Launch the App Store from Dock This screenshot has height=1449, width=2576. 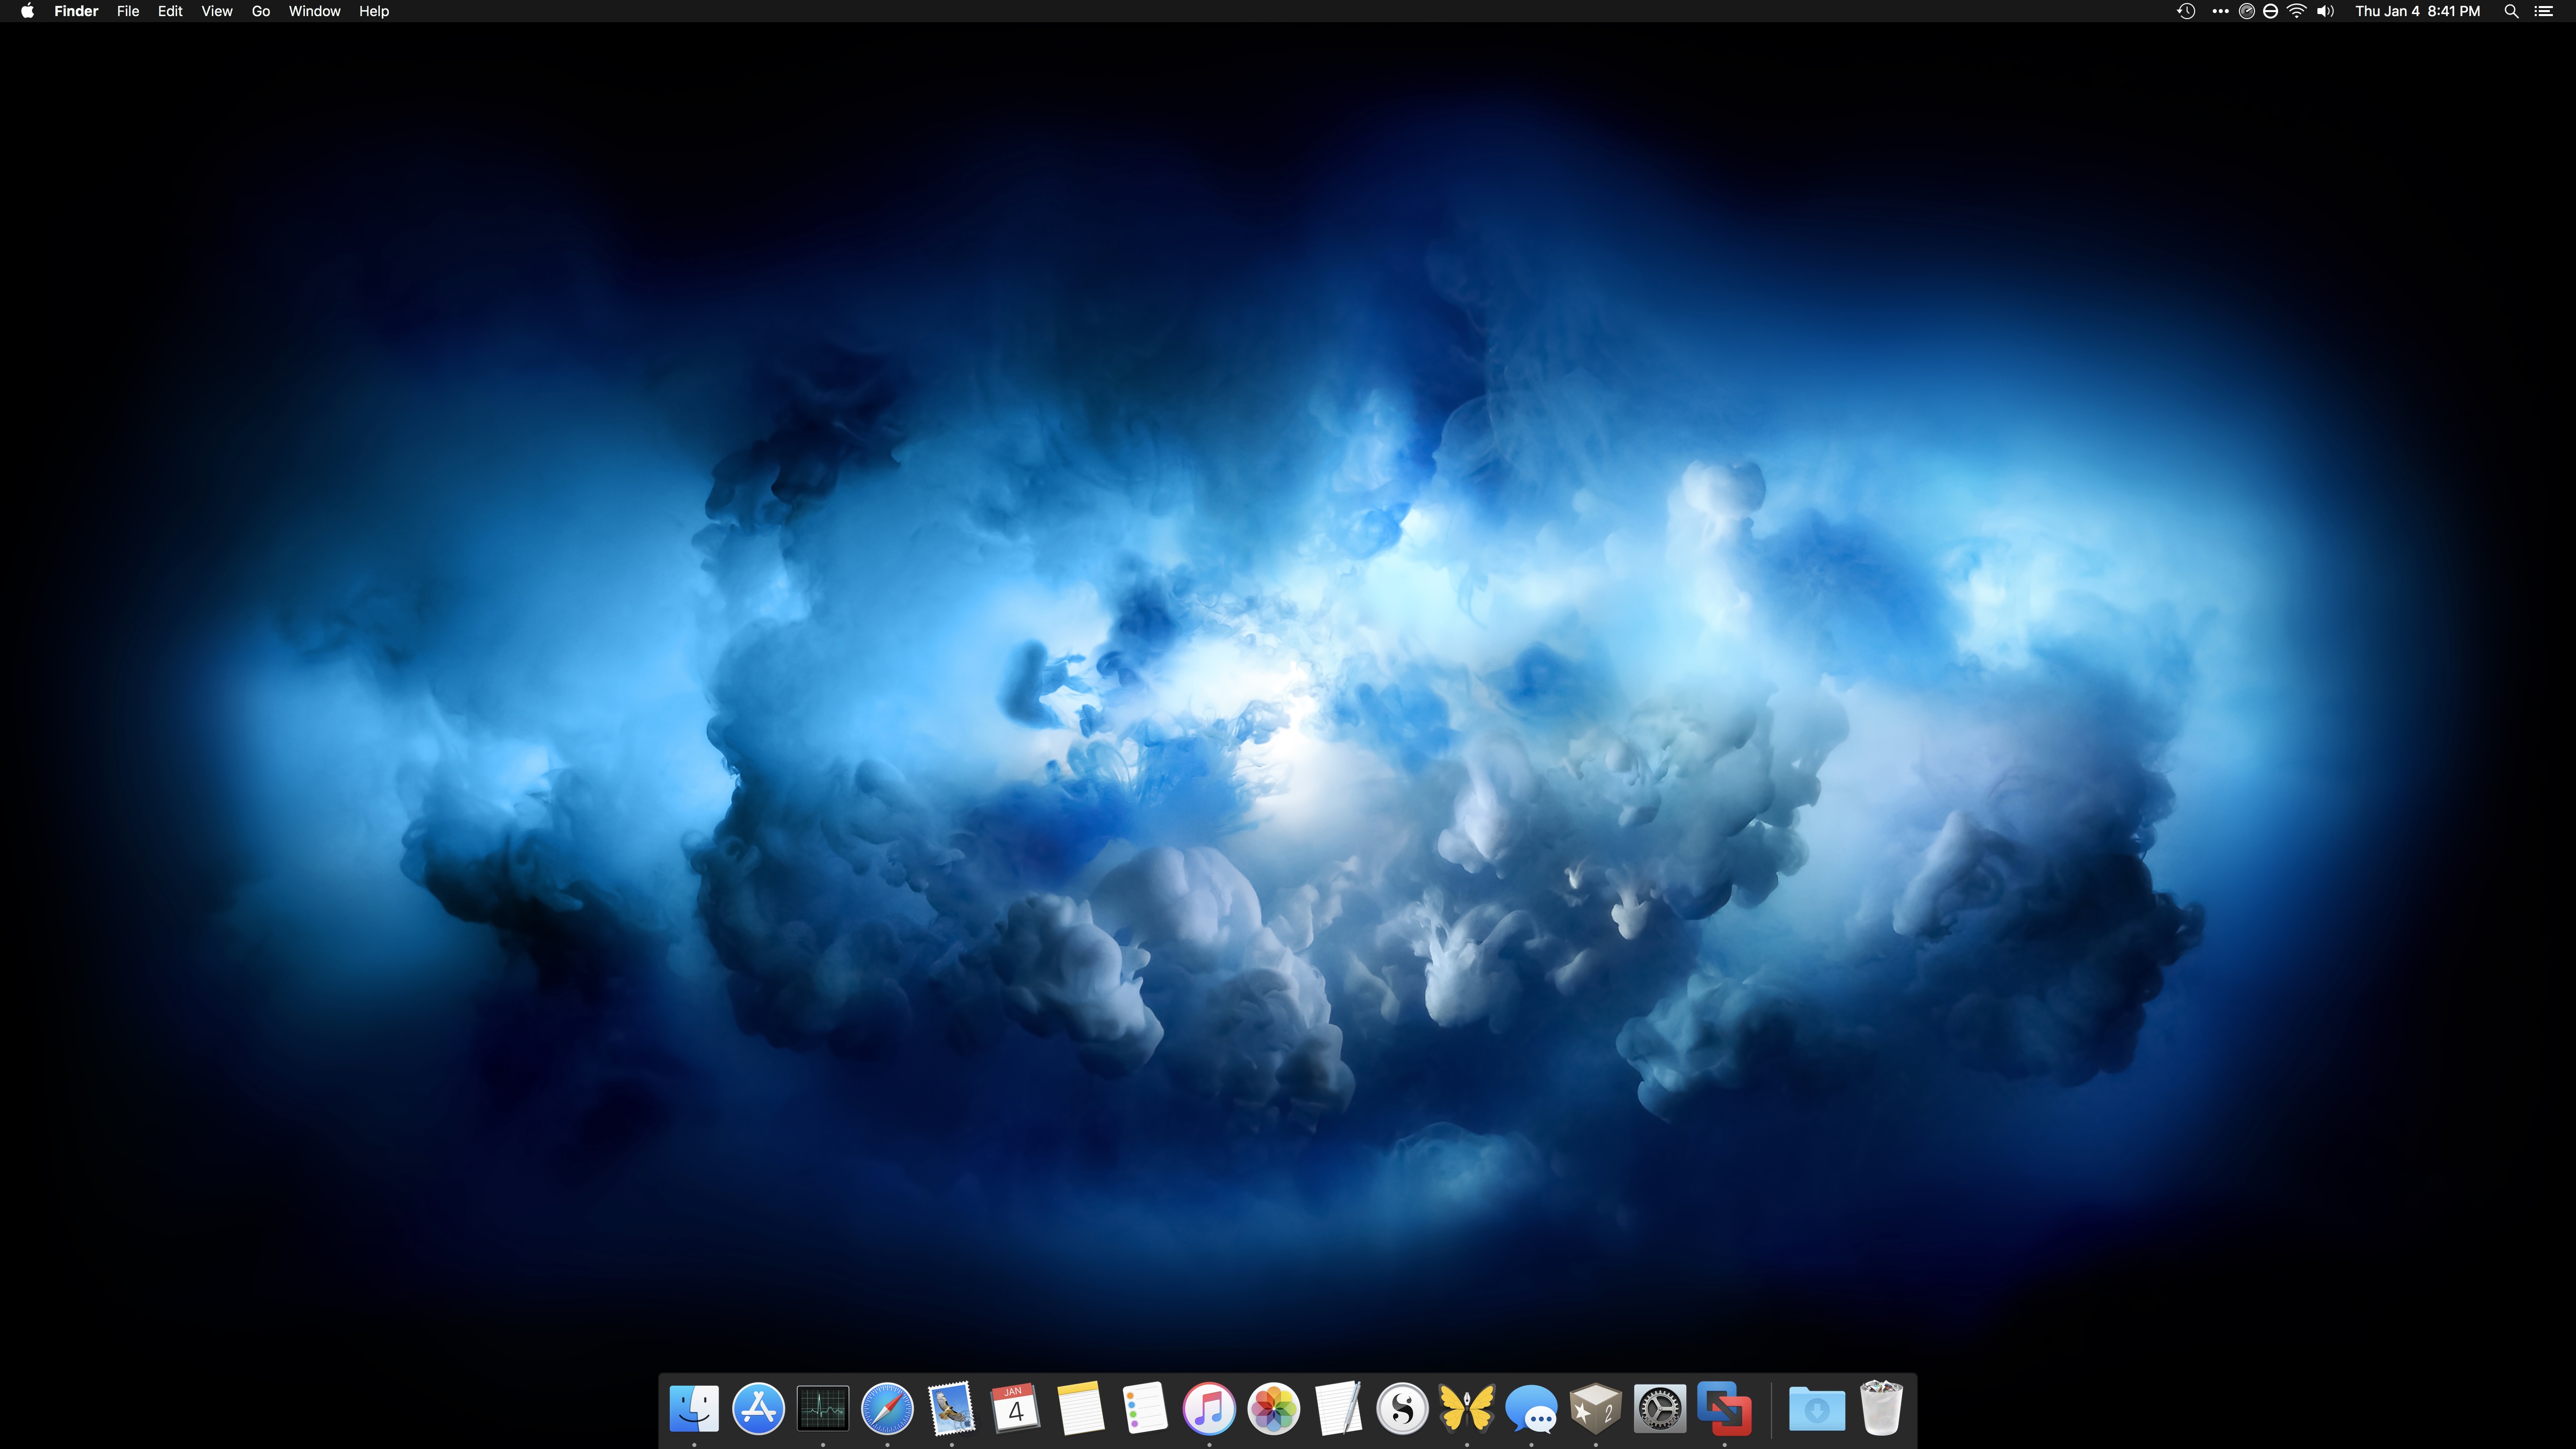[758, 1409]
